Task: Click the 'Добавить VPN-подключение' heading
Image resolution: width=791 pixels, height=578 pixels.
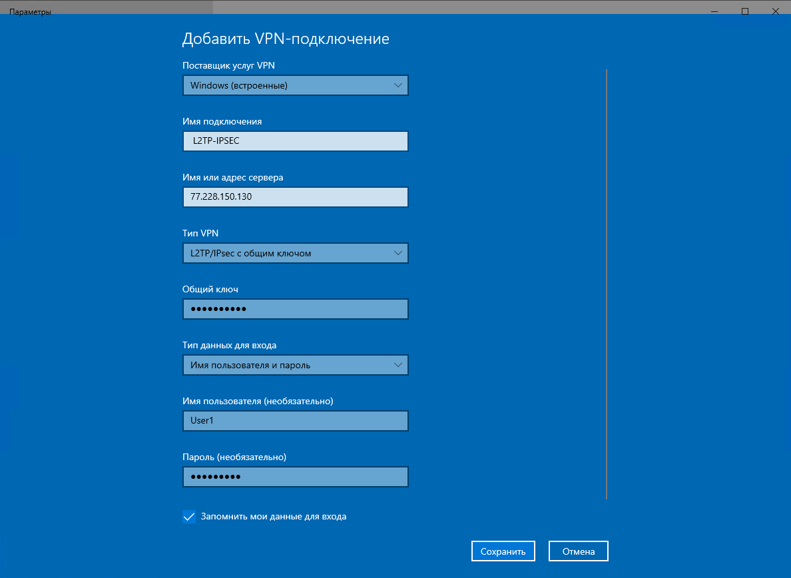Action: click(x=286, y=39)
